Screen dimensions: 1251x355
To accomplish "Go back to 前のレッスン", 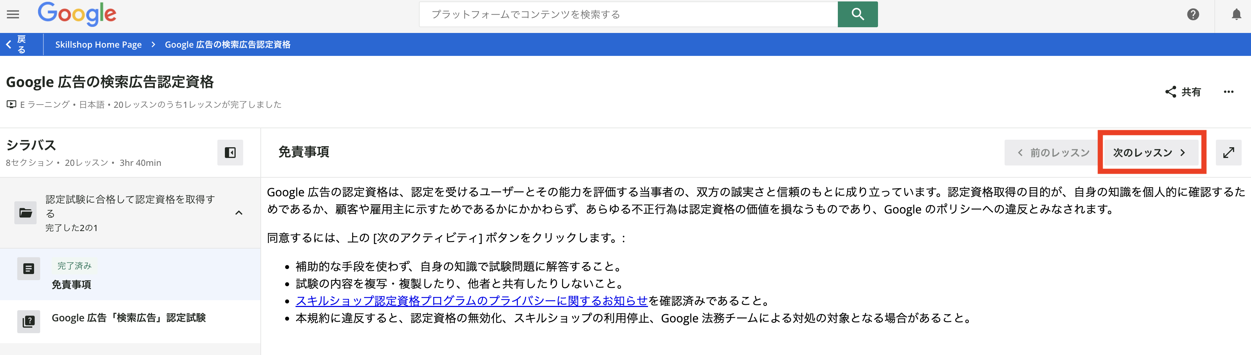I will coord(1053,153).
